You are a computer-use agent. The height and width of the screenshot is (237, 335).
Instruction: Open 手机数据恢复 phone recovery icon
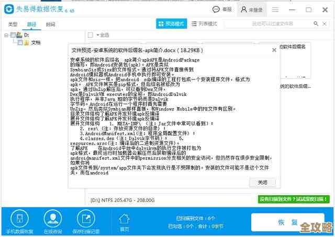tap(19, 219)
